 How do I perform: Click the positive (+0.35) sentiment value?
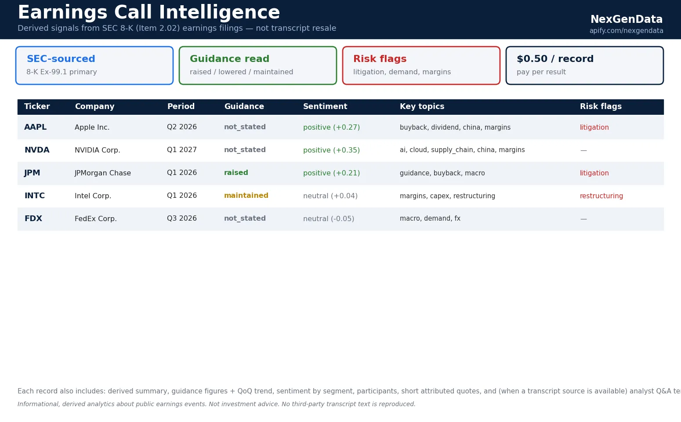pyautogui.click(x=331, y=150)
